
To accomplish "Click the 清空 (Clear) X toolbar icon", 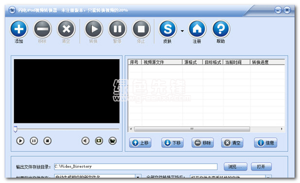I will point(66,29).
